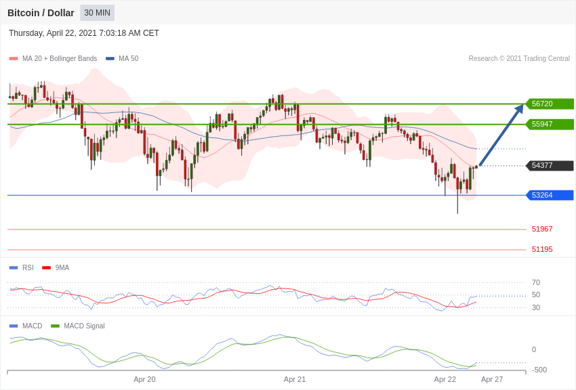Click the Apr 22 date axis label

click(445, 379)
